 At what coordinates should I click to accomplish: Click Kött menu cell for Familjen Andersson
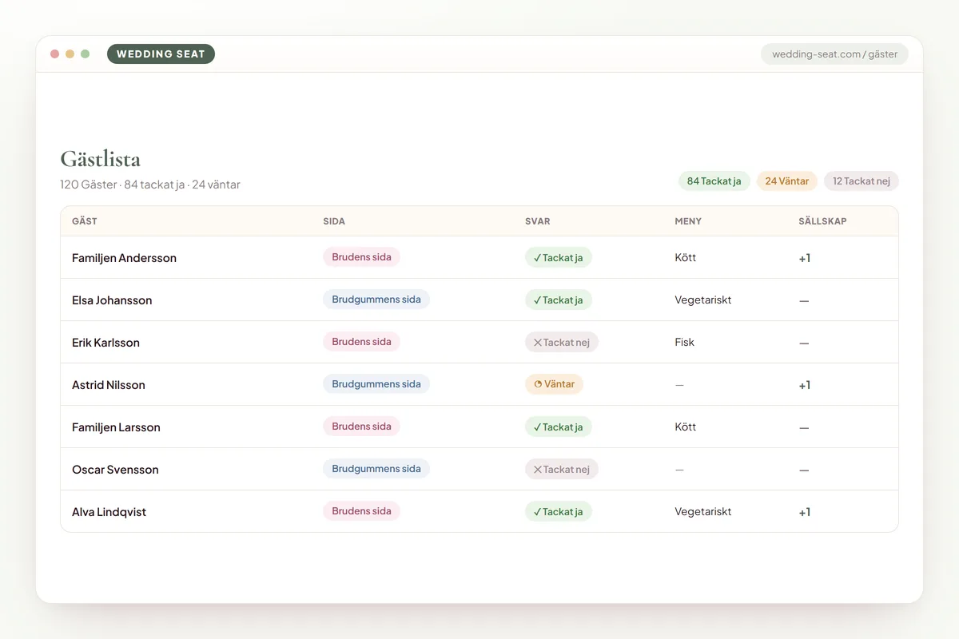(686, 257)
